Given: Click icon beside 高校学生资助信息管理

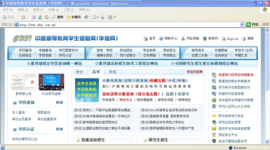Looking at the screenshot, I should tap(214, 129).
